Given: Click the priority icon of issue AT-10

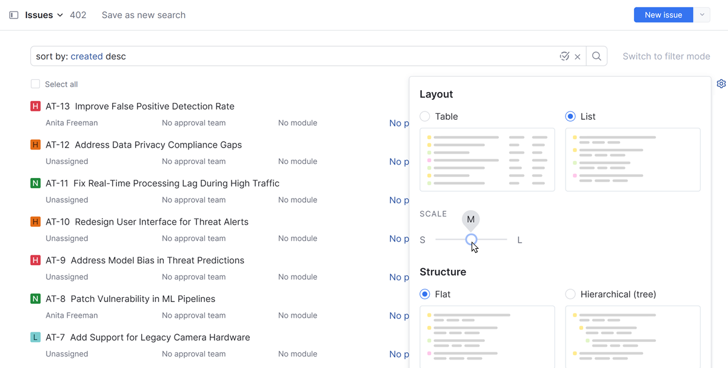Looking at the screenshot, I should pyautogui.click(x=35, y=222).
